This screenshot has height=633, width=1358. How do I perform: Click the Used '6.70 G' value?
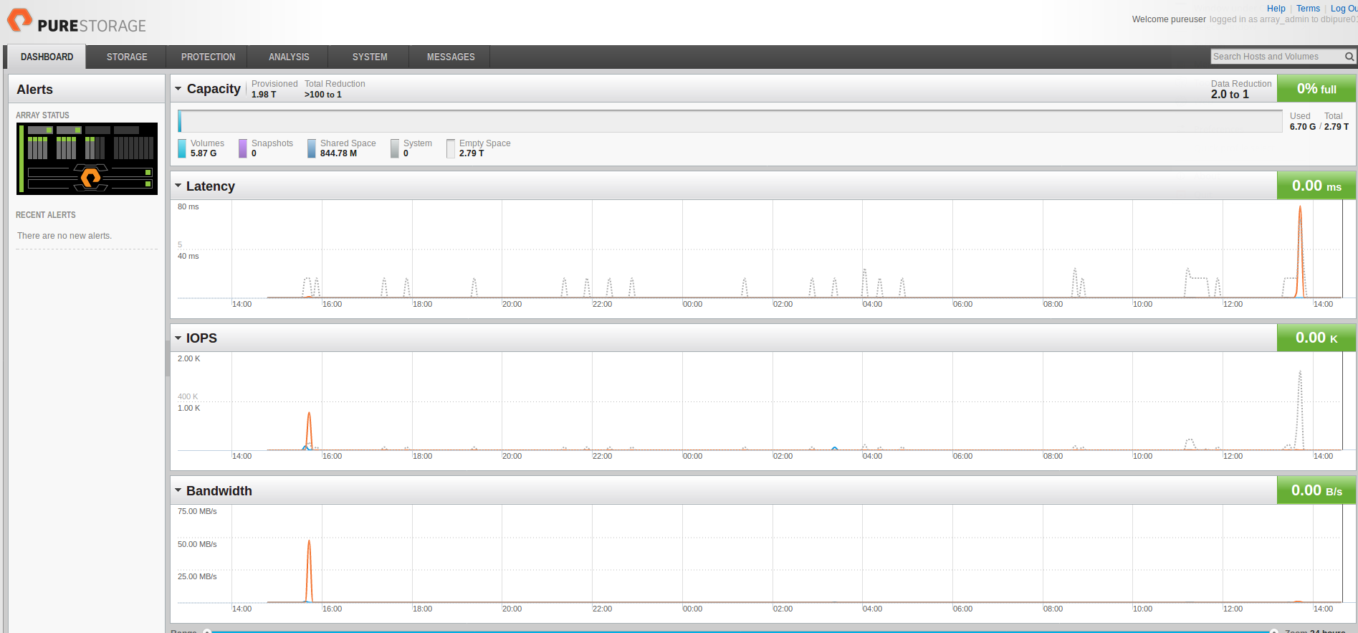click(1302, 127)
